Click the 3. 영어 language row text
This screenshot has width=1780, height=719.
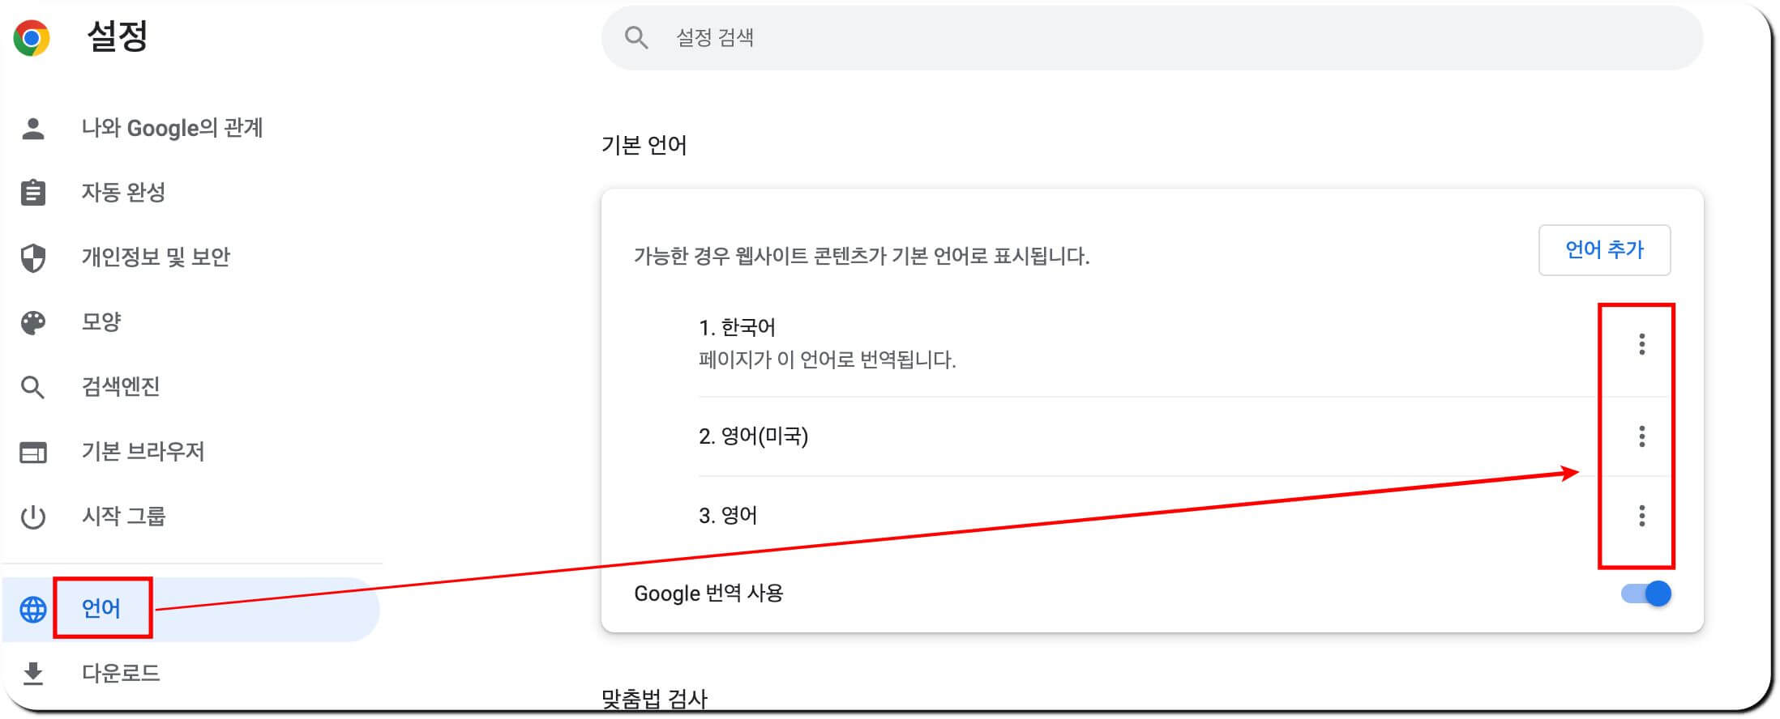coord(728,516)
